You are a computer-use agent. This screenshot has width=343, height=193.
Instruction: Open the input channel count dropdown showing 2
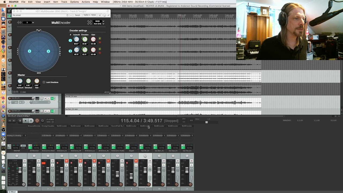[28, 23]
